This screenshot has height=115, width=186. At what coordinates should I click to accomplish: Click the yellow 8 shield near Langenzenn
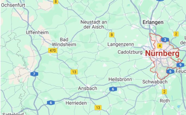click(x=112, y=35)
